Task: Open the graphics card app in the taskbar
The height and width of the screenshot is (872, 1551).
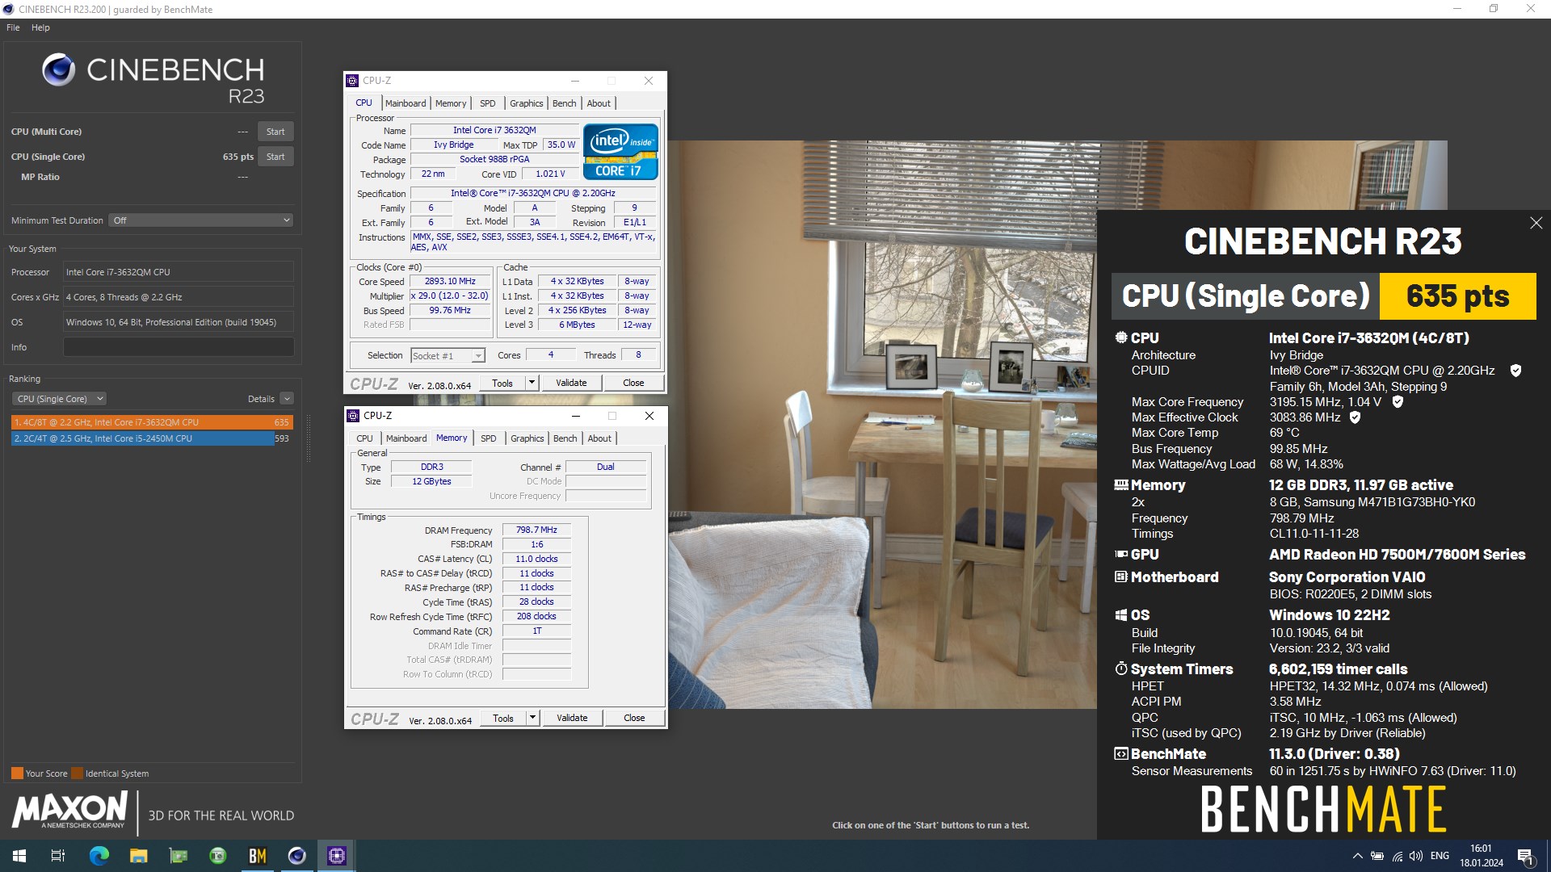Action: tap(178, 856)
